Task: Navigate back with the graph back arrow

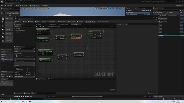Action: click(x=40, y=27)
